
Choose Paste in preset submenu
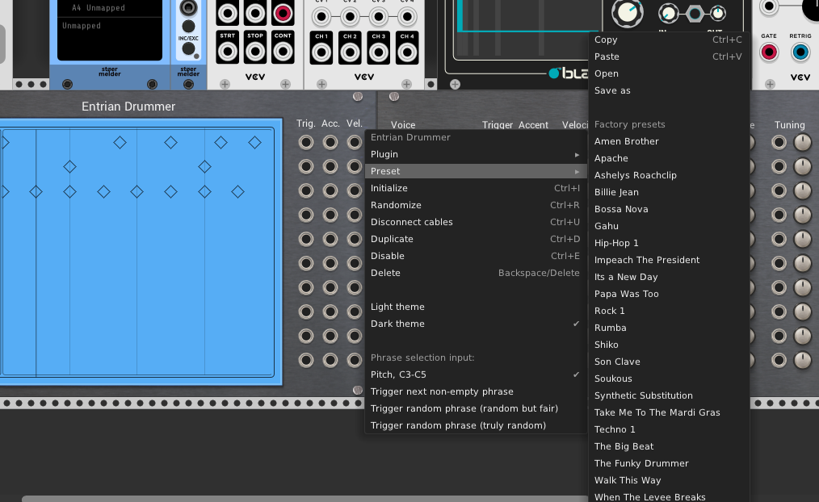(669, 56)
